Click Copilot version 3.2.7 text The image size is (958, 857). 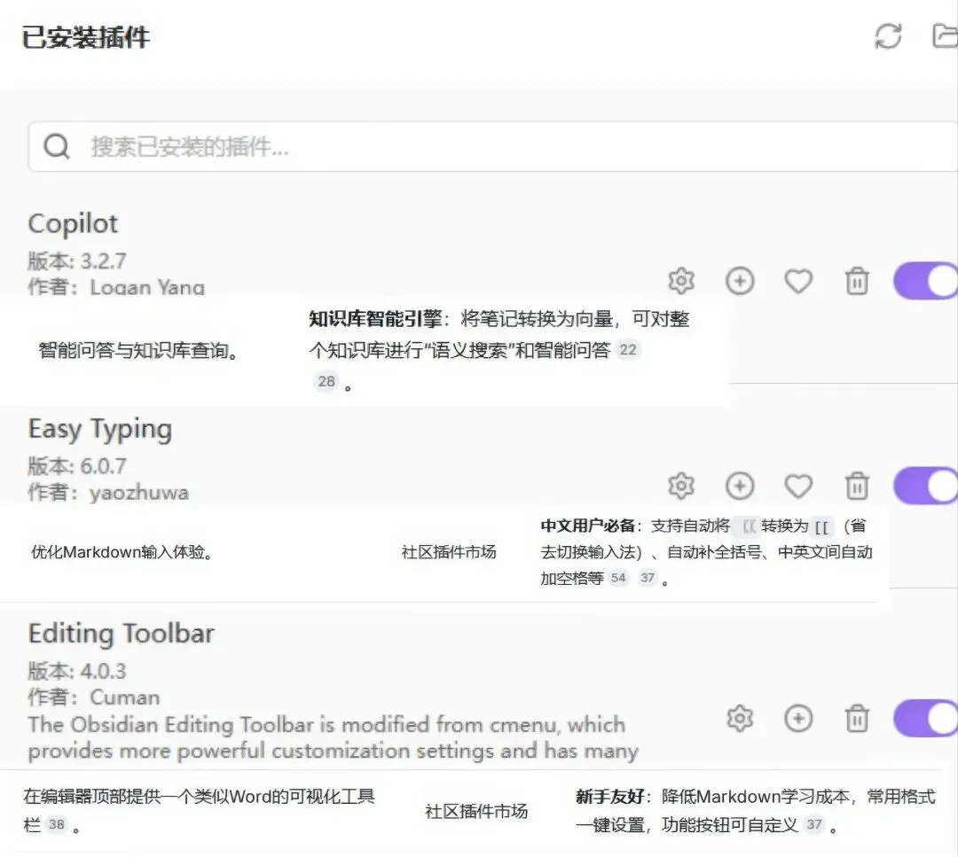(77, 261)
